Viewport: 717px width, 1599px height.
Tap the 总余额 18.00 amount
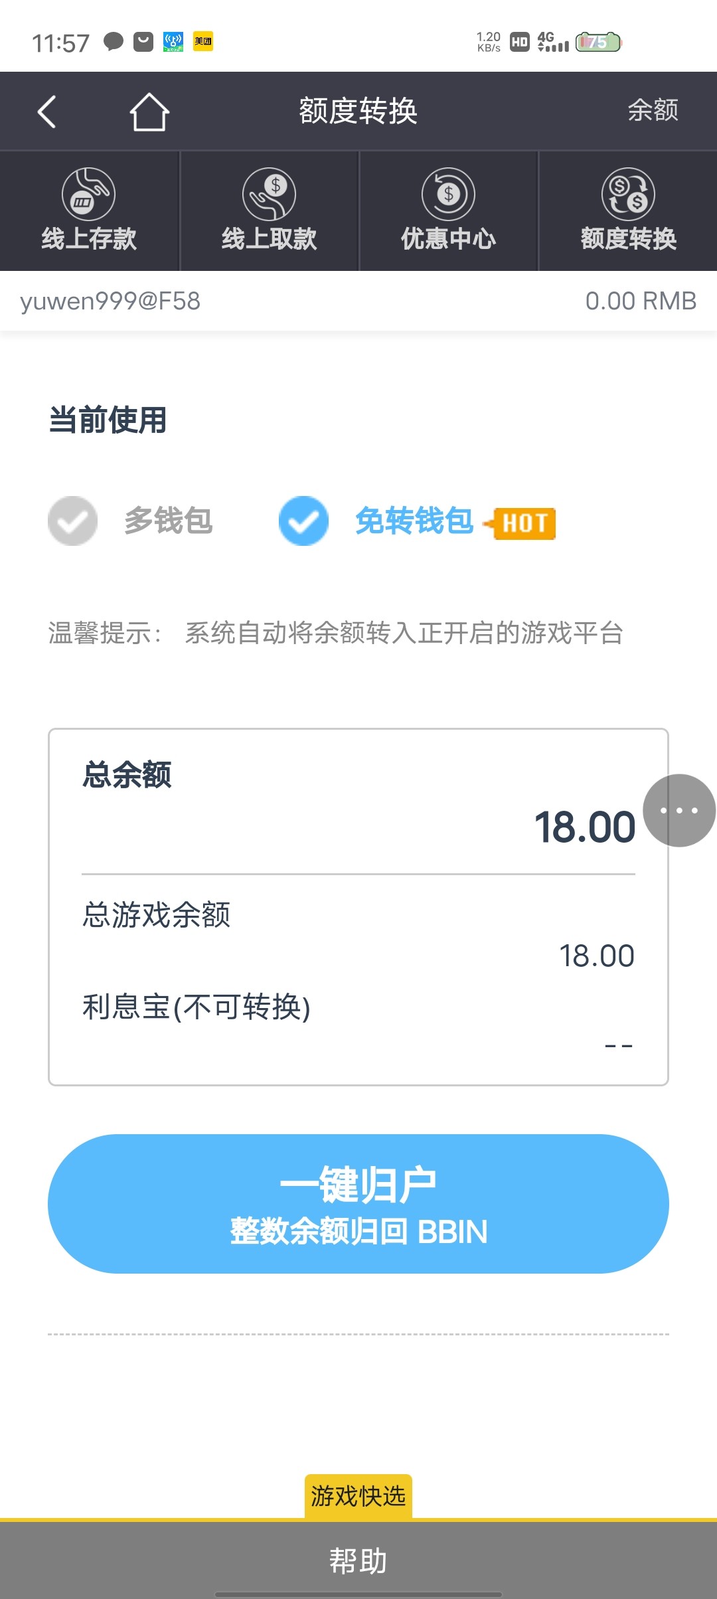point(584,827)
